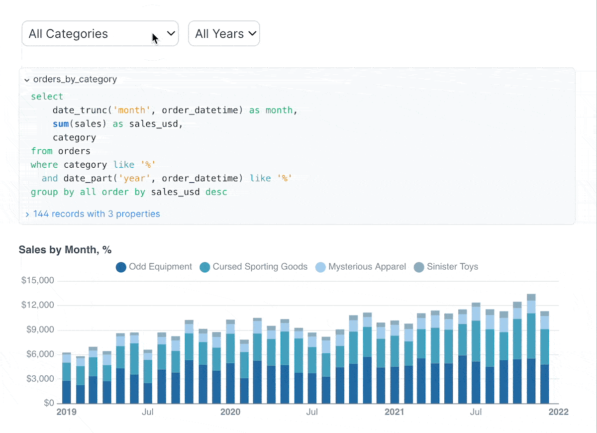Click the Mysterious Apparel legend label
597x433 pixels.
(367, 267)
